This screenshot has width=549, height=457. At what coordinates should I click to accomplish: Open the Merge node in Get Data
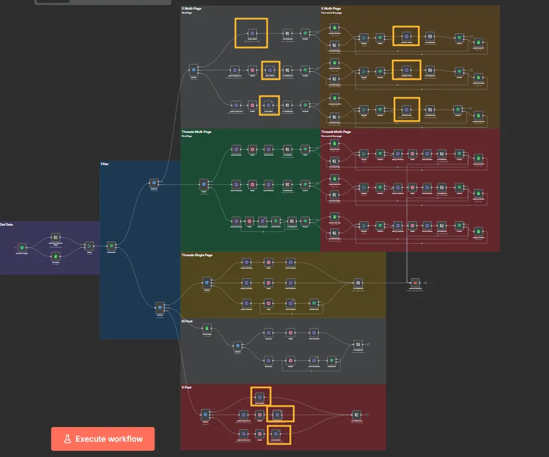pyautogui.click(x=89, y=246)
